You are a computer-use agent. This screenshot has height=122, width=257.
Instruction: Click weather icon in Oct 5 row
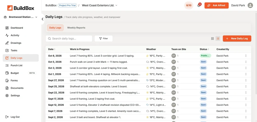pos(148,62)
